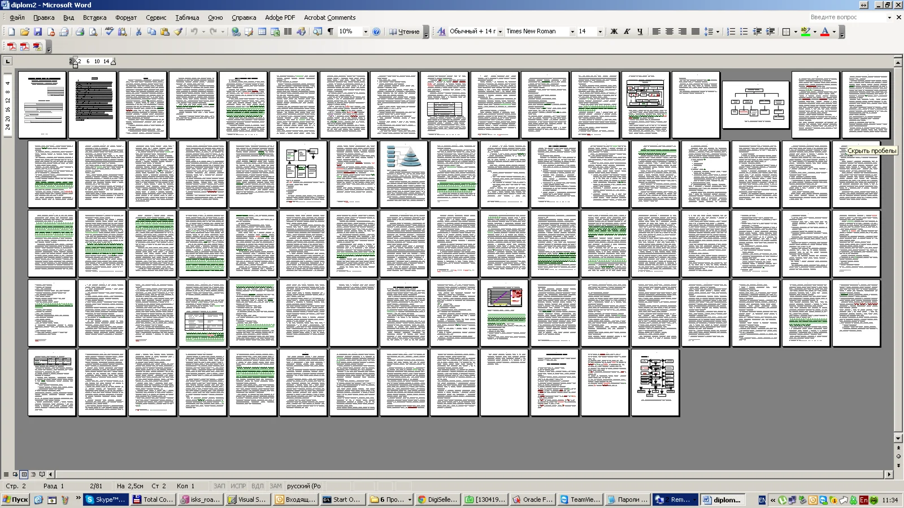Open Print Preview from the toolbar
The image size is (904, 508).
coord(93,32)
